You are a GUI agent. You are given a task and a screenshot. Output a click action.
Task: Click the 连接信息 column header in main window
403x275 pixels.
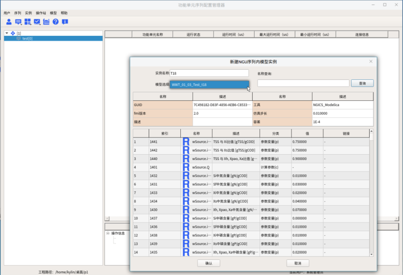(362, 35)
